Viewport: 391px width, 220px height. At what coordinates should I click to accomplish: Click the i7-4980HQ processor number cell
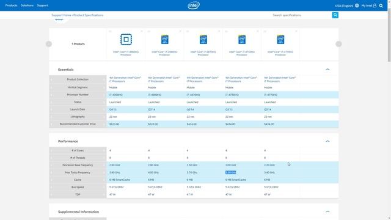pos(155,95)
